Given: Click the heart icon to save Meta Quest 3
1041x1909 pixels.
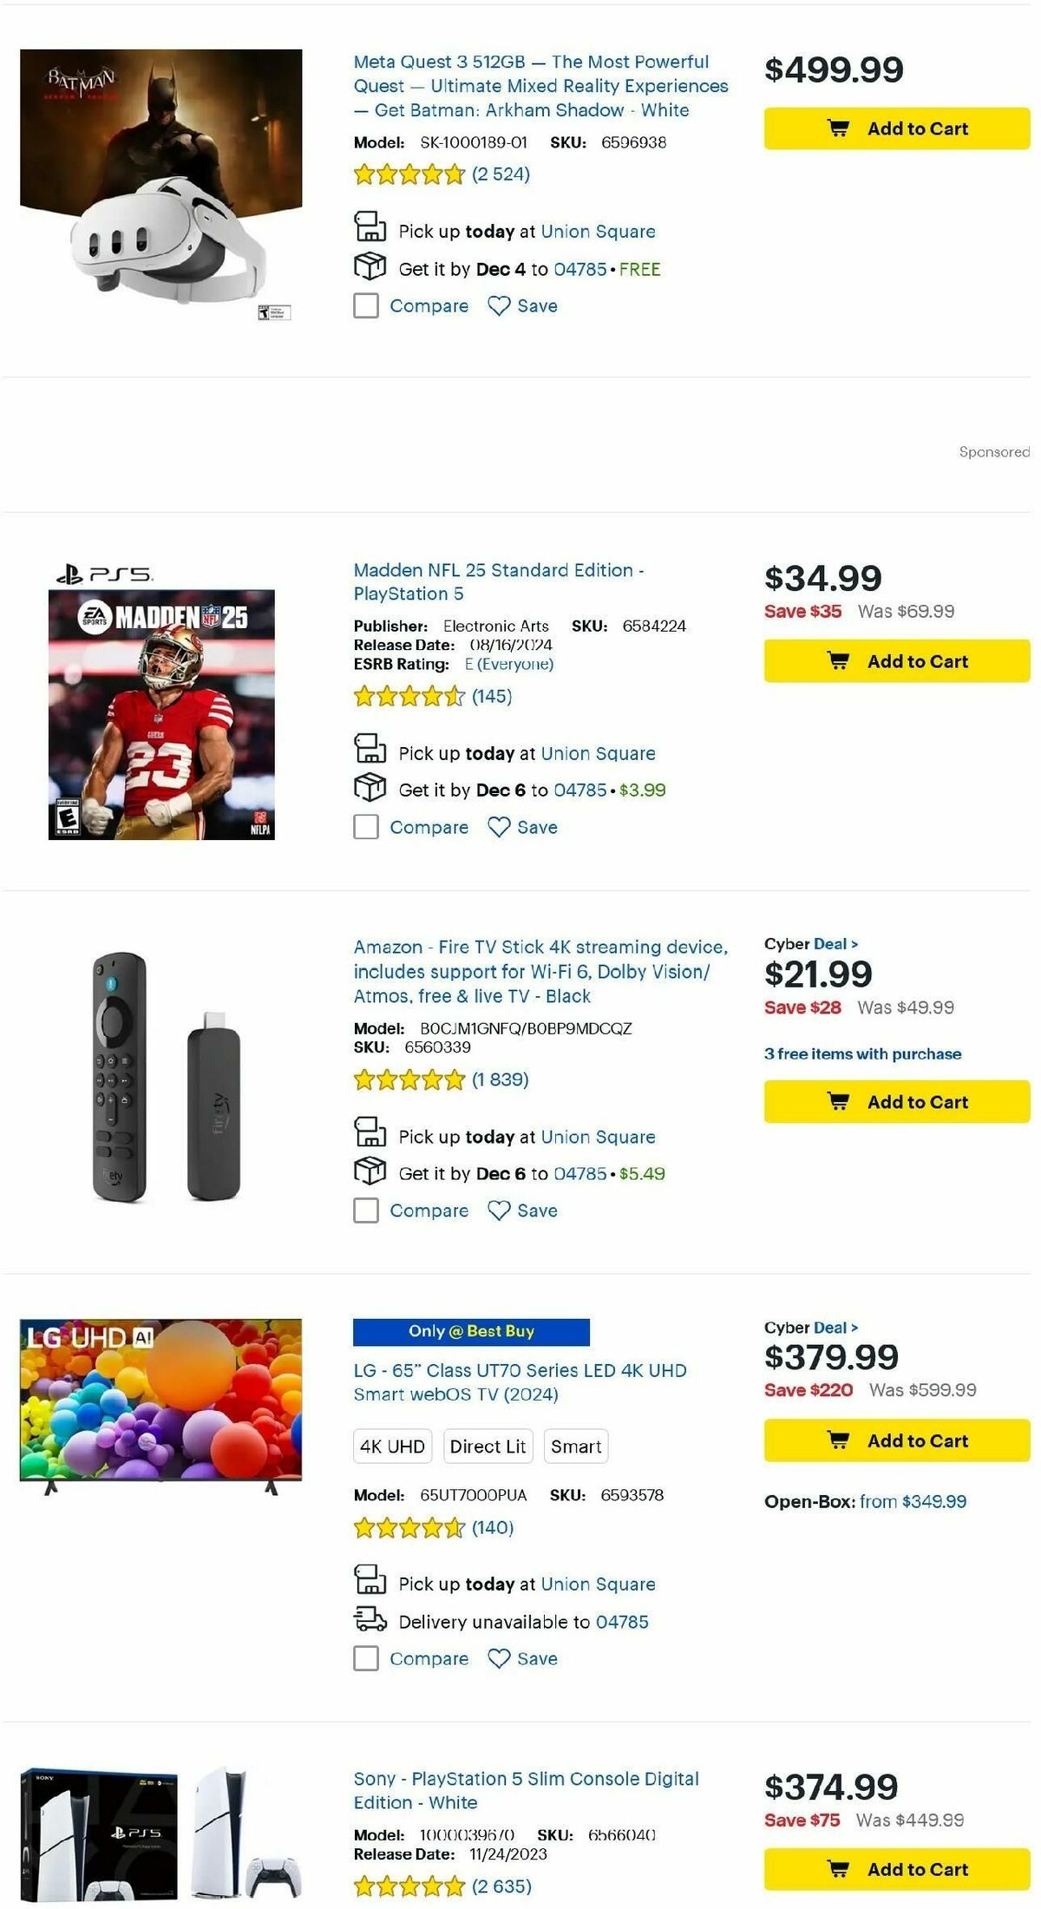Looking at the screenshot, I should [497, 305].
